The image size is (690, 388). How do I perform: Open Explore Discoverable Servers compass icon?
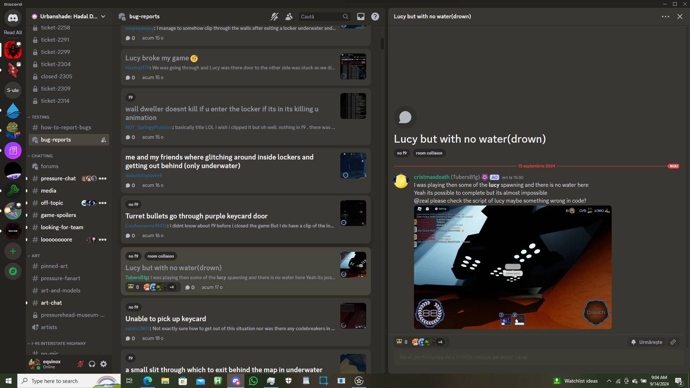(13, 271)
